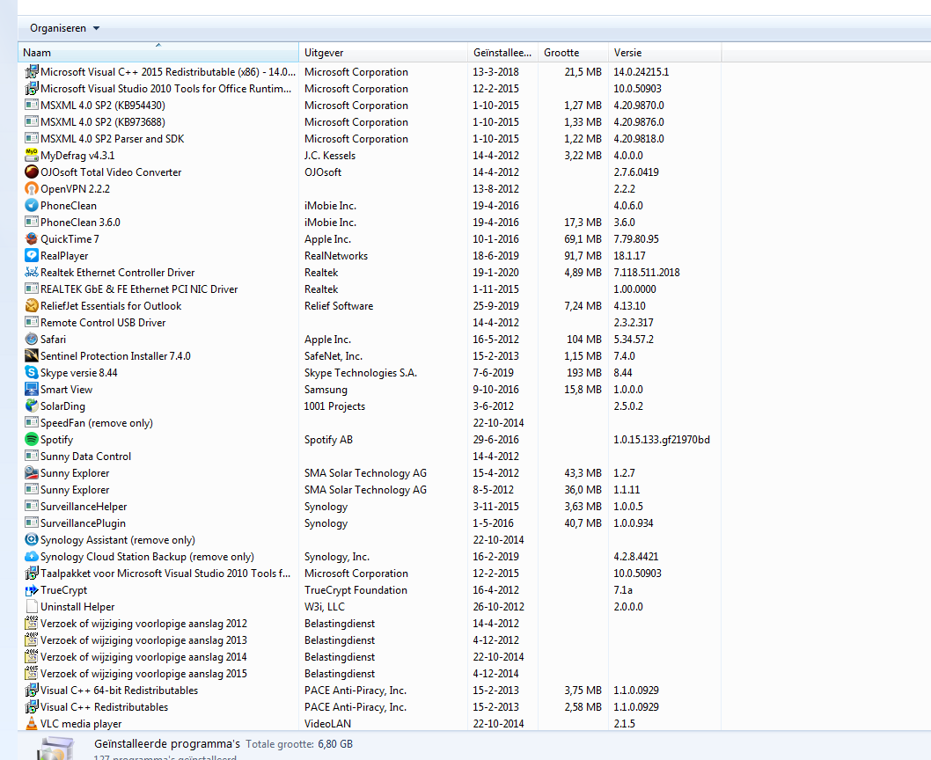Sort by Versie column header
Viewport: 931px width, 760px height.
click(663, 53)
